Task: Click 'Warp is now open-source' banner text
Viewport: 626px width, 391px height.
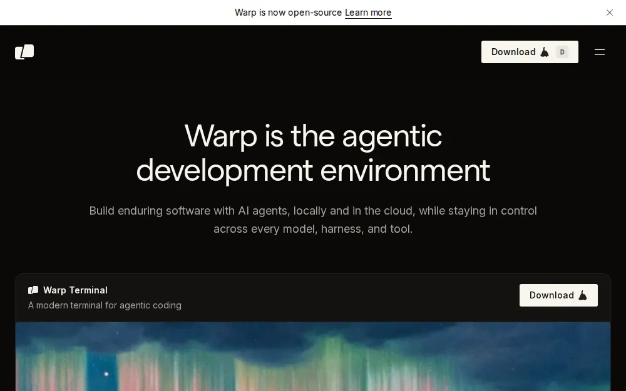Action: (x=288, y=13)
